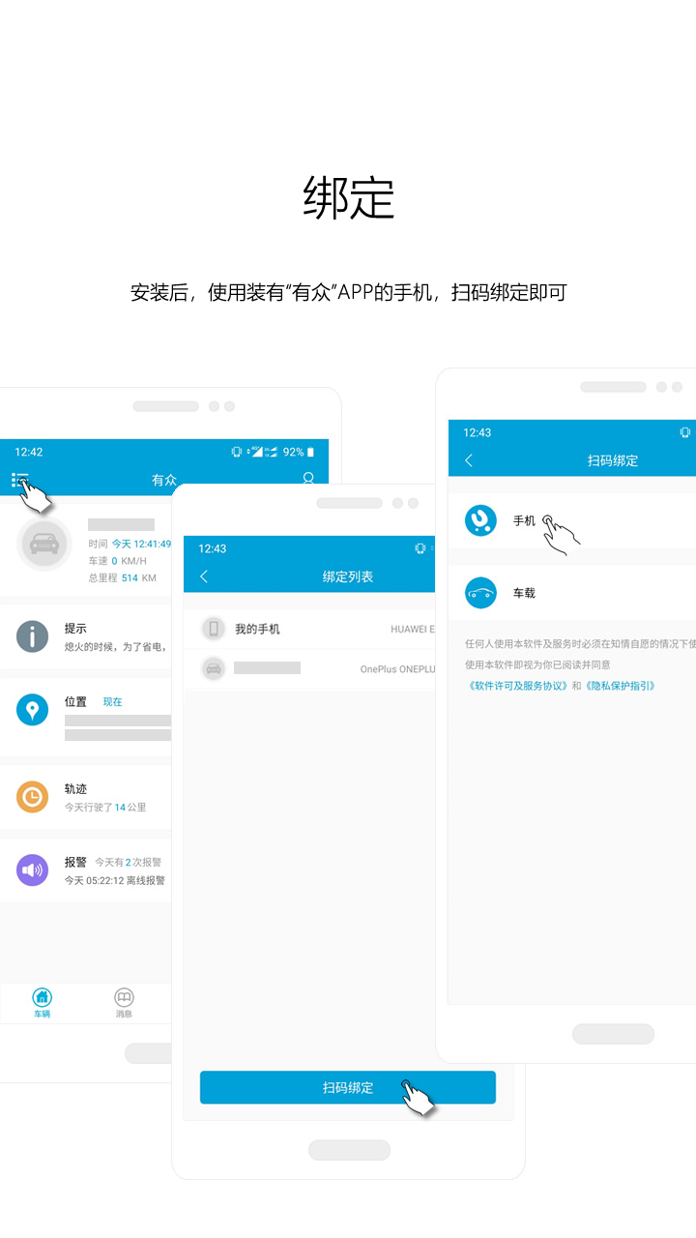Tap the search icon in 有众 header
Screen dimensions: 696x1238
pos(309,479)
